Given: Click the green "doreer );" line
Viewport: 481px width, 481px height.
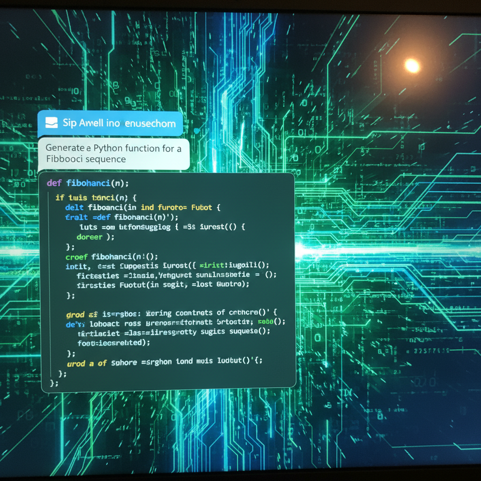Looking at the screenshot, I should (95, 237).
